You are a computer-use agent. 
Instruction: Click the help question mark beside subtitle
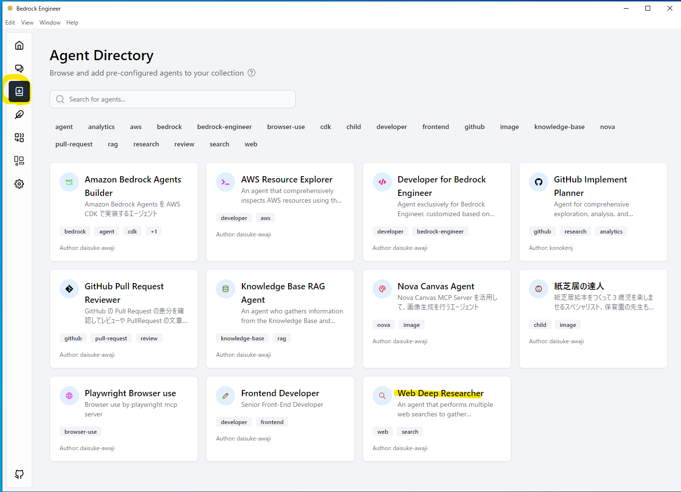(252, 73)
